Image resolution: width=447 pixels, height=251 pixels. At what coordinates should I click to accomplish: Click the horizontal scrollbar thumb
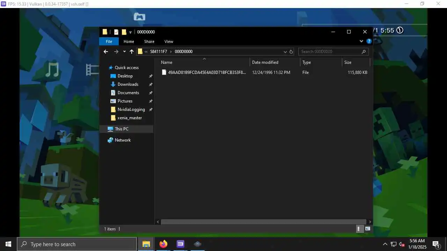tap(263, 222)
